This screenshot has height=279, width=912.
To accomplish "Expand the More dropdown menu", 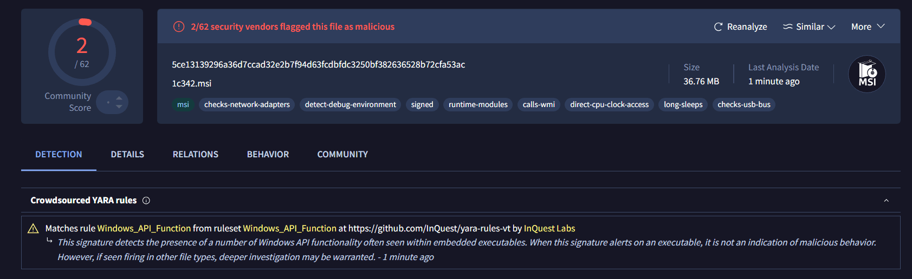I will pyautogui.click(x=868, y=26).
